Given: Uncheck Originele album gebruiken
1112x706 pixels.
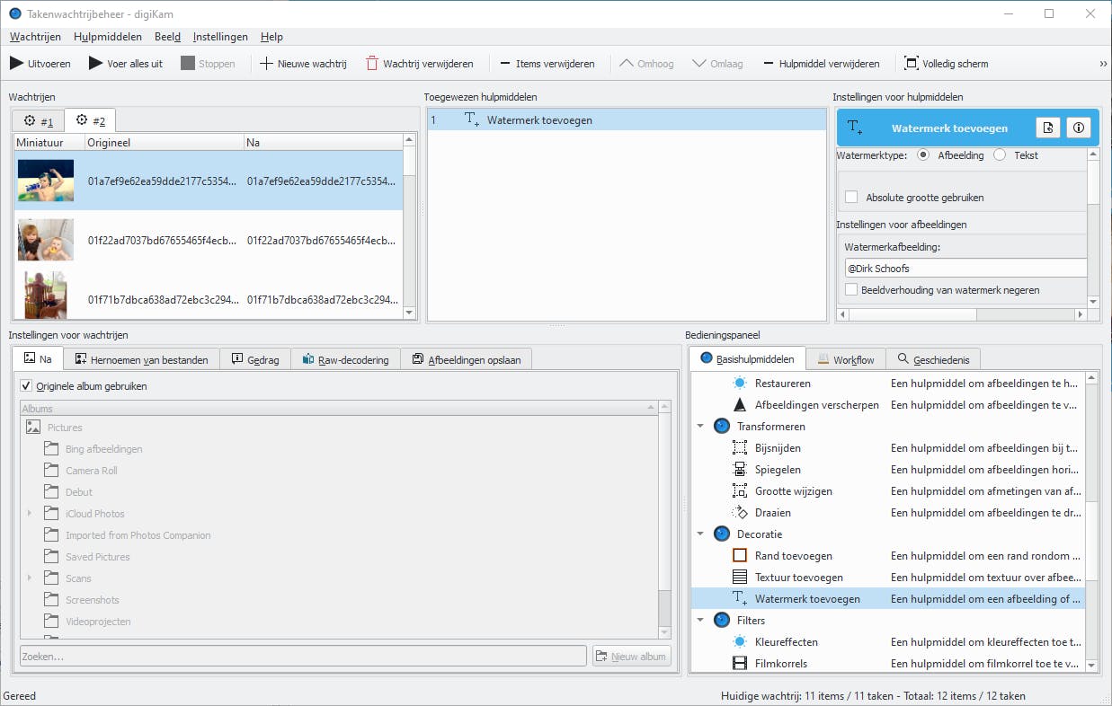Looking at the screenshot, I should [26, 386].
